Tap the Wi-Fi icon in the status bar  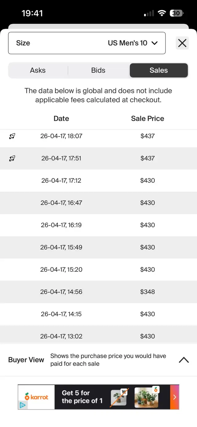[161, 13]
